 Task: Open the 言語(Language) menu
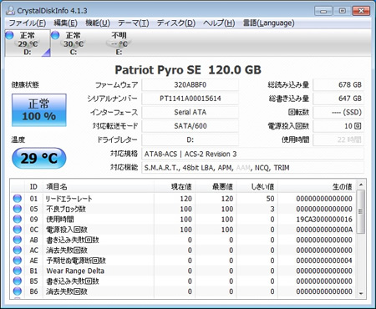coord(268,23)
